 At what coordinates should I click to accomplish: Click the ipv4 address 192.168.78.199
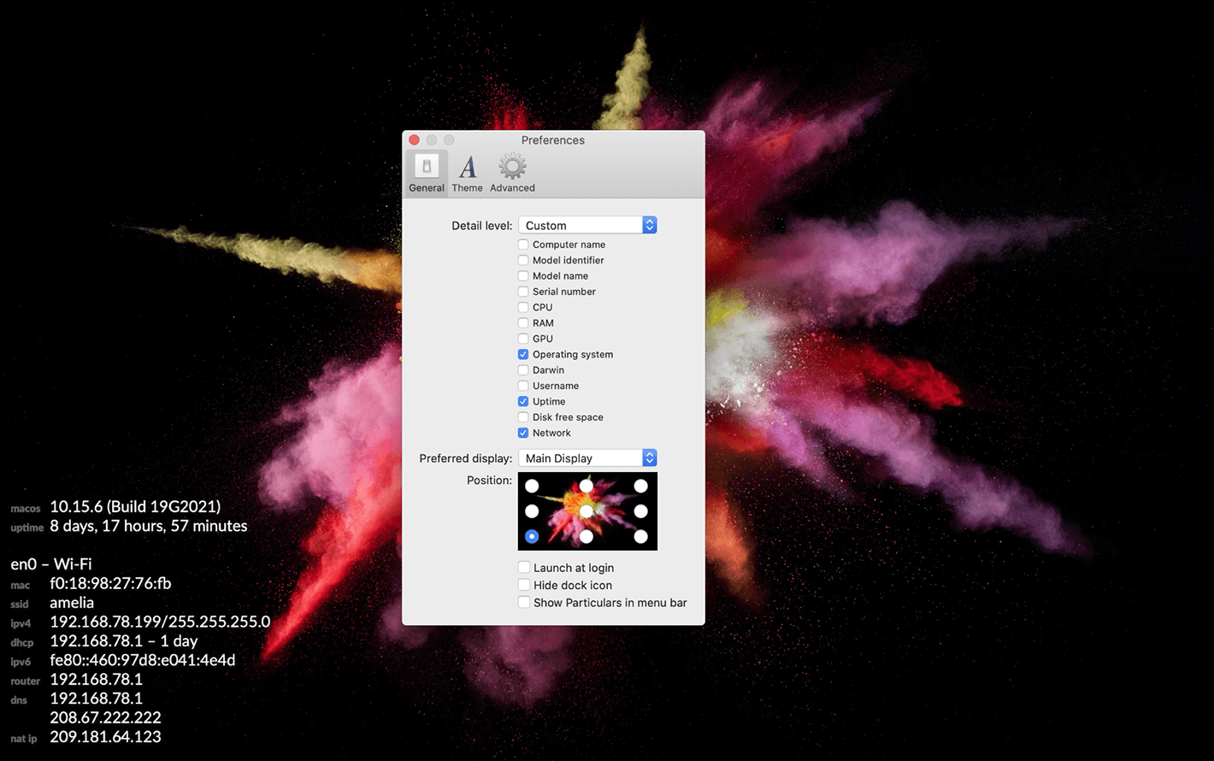[x=160, y=622]
